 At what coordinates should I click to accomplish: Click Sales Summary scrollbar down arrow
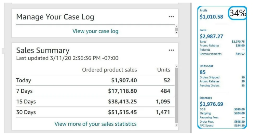click(177, 125)
